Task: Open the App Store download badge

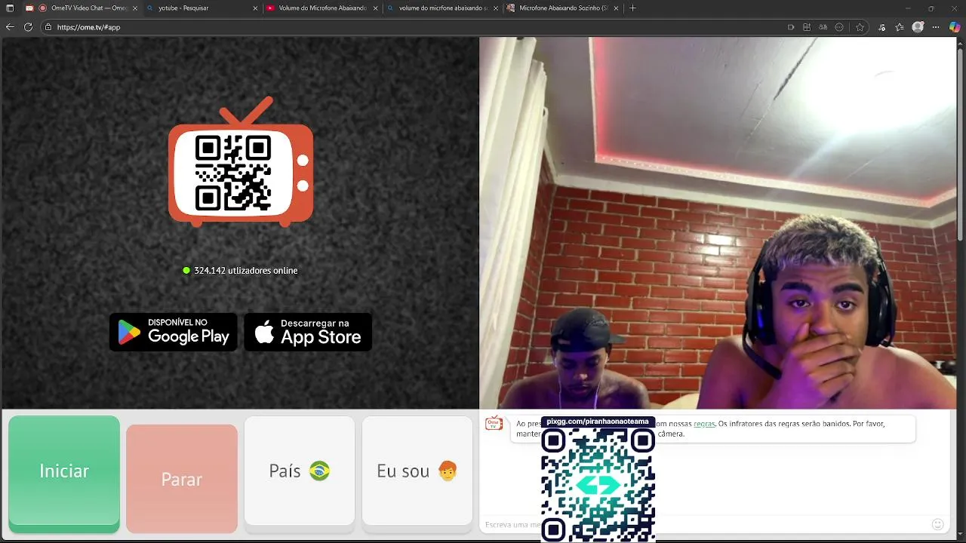Action: tap(308, 332)
